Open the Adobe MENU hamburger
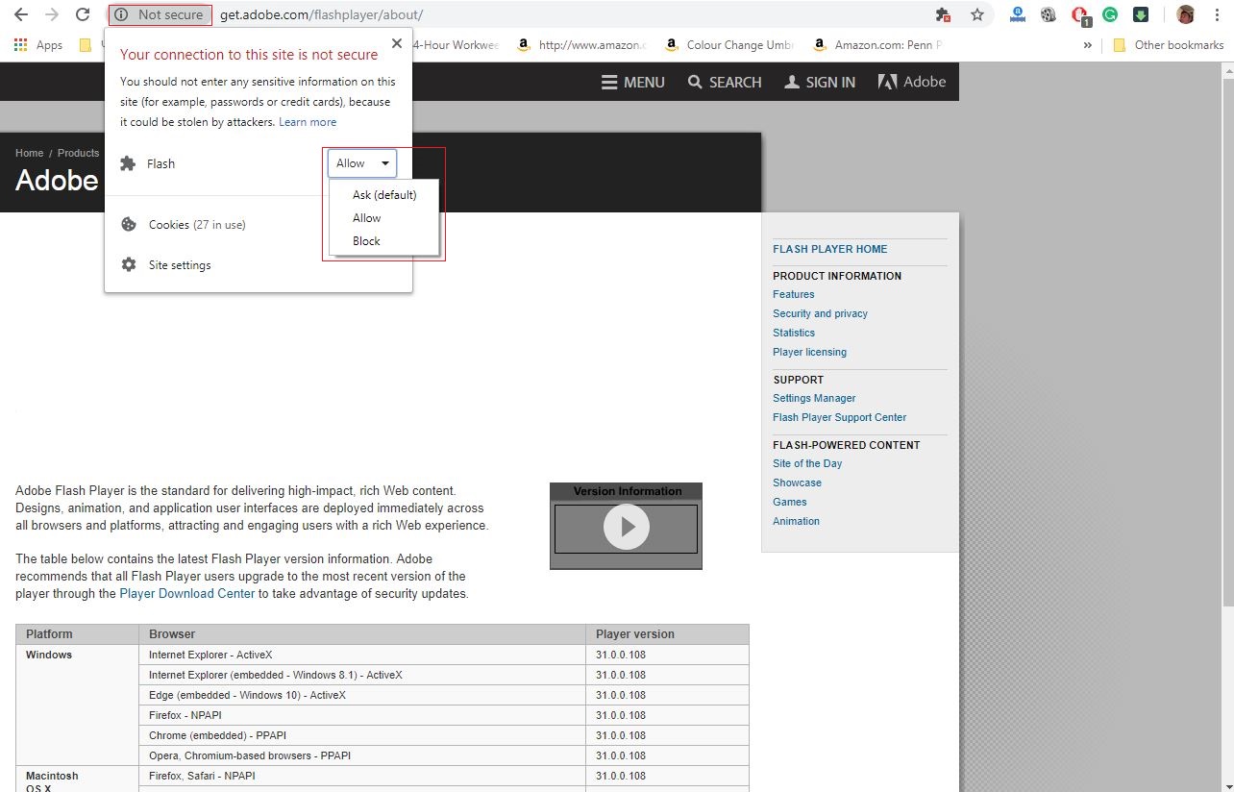 [x=633, y=82]
